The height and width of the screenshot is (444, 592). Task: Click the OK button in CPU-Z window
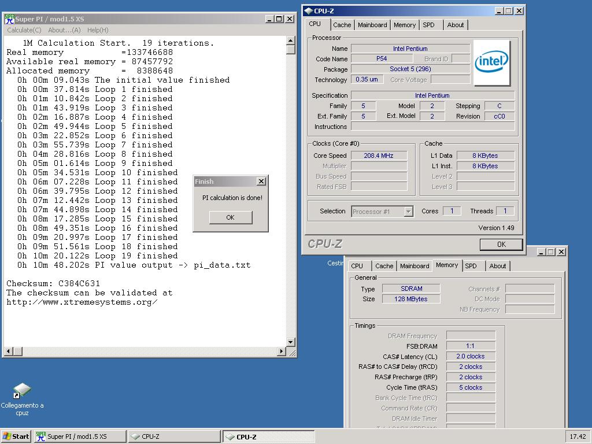501,245
